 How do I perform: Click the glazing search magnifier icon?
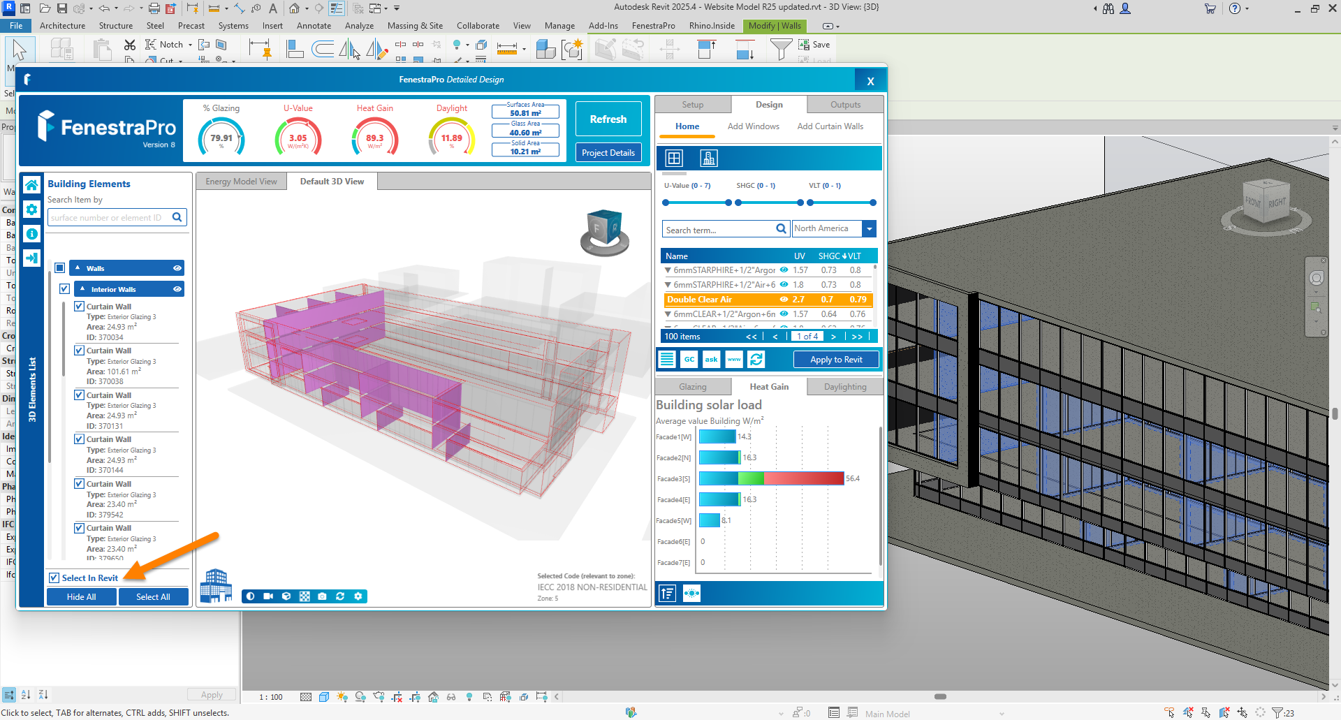781,229
